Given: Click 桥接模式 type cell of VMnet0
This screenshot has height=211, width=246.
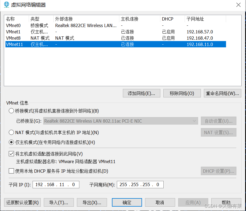Looking at the screenshot, I should coord(39,25).
